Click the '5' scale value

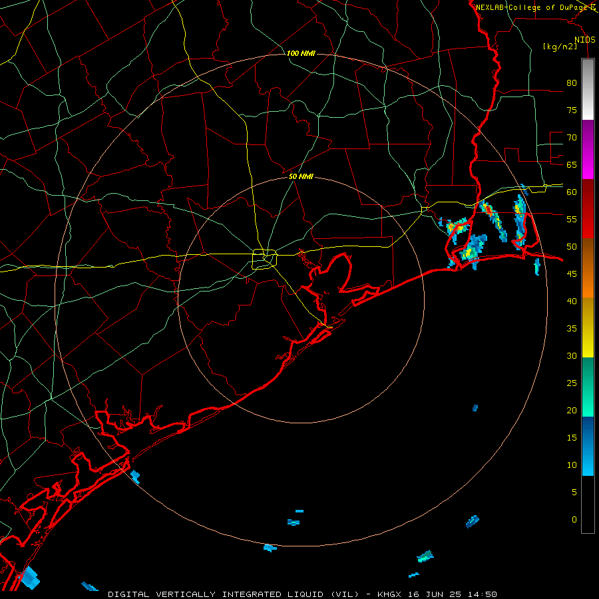click(x=574, y=493)
